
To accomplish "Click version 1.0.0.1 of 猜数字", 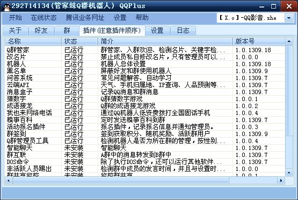I will pyautogui.click(x=246, y=99).
